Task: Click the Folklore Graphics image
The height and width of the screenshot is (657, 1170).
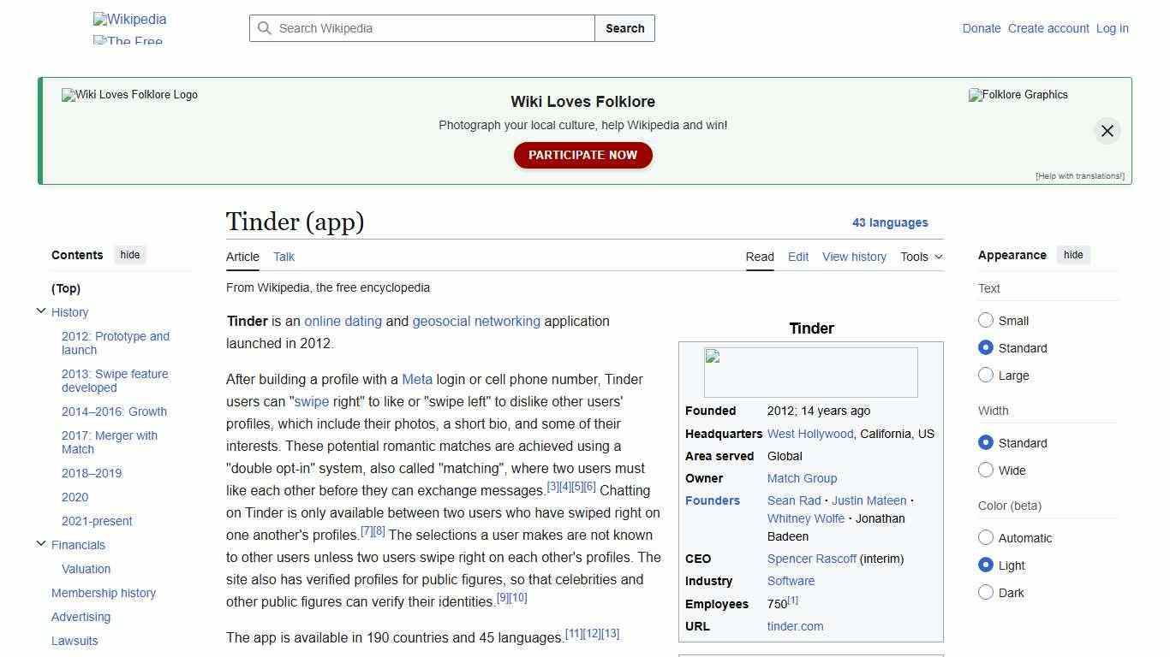Action: 1018,95
